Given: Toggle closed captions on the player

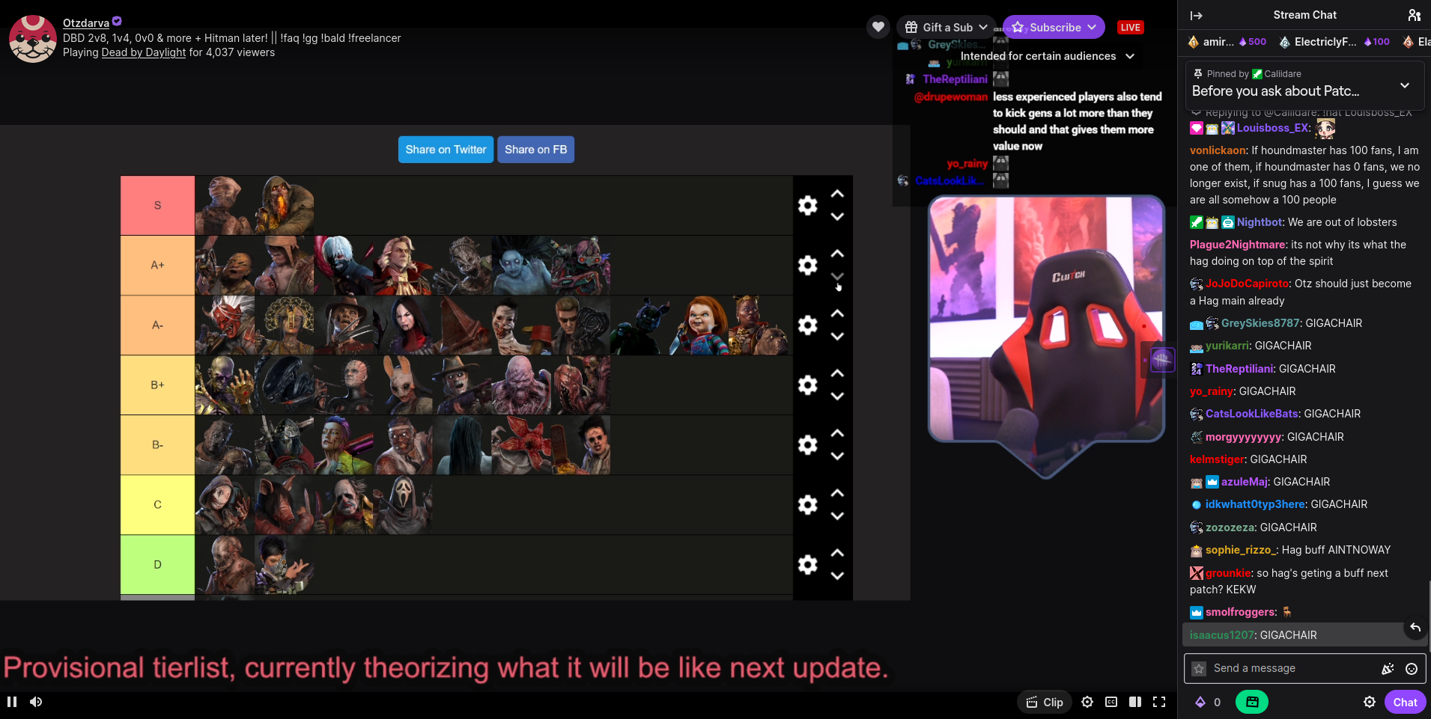Looking at the screenshot, I should tap(1111, 702).
